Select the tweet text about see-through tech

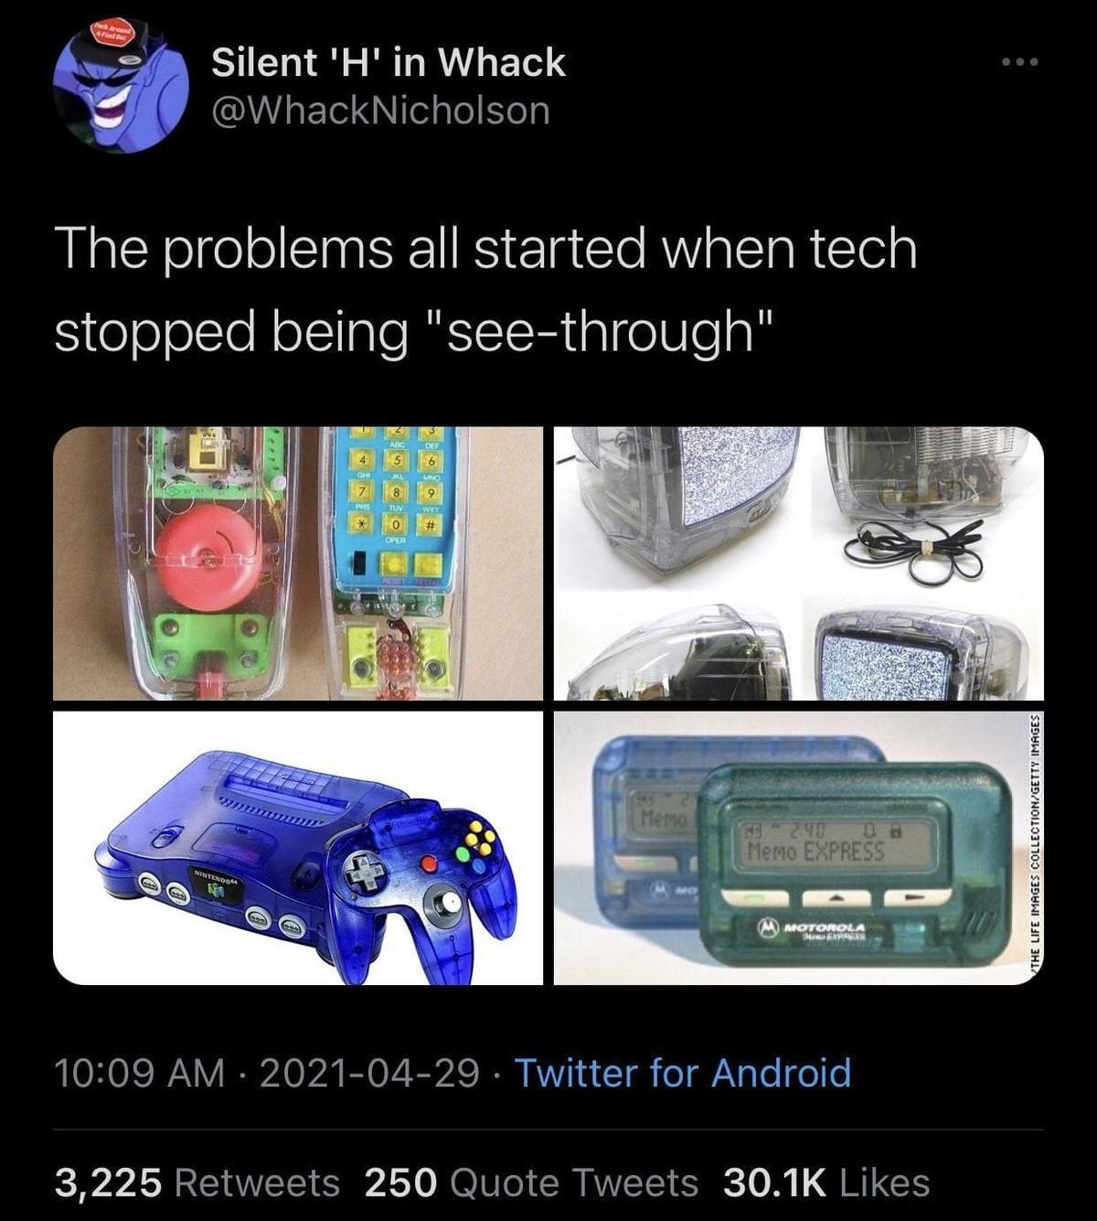(485, 290)
